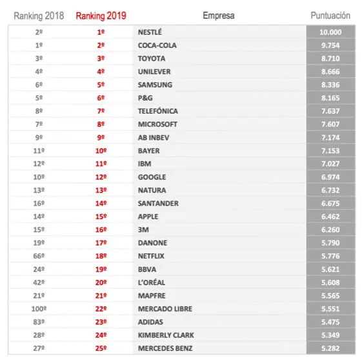Select the Puntuación column header

click(x=330, y=16)
